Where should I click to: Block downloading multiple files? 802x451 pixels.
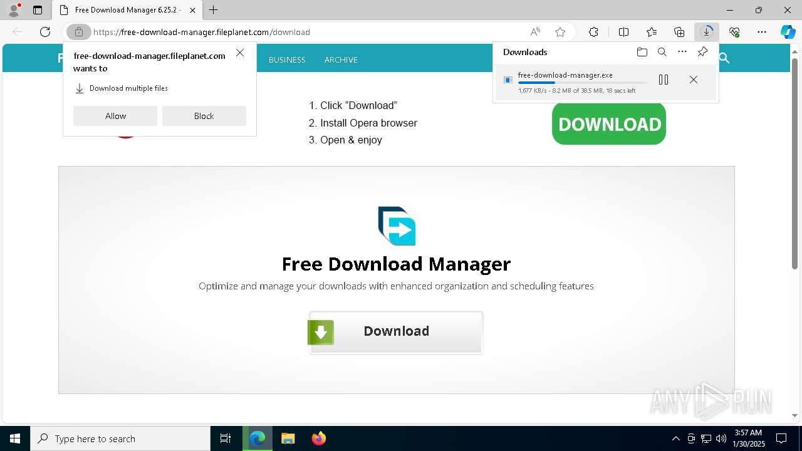204,116
